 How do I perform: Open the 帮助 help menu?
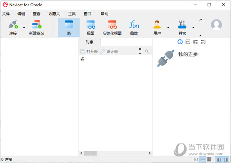coord(104,14)
